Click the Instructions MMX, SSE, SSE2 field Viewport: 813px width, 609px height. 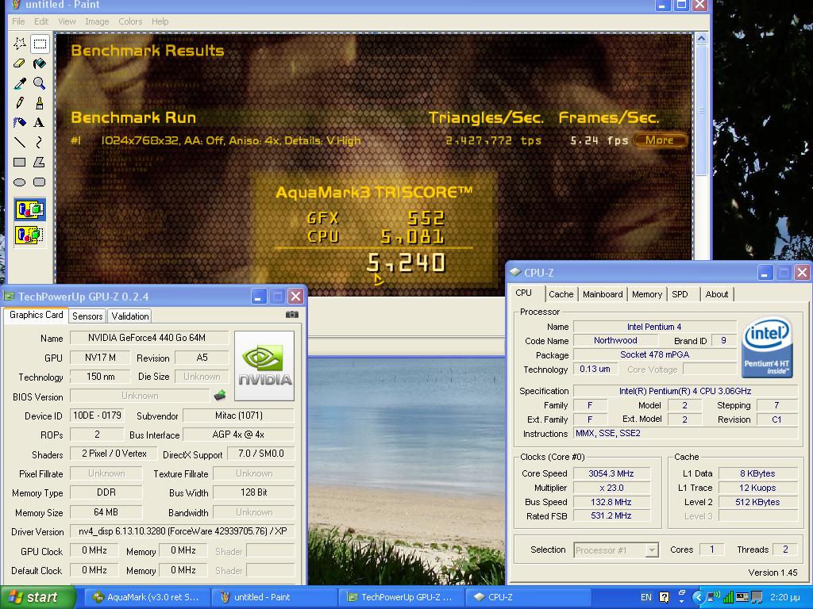click(x=685, y=433)
